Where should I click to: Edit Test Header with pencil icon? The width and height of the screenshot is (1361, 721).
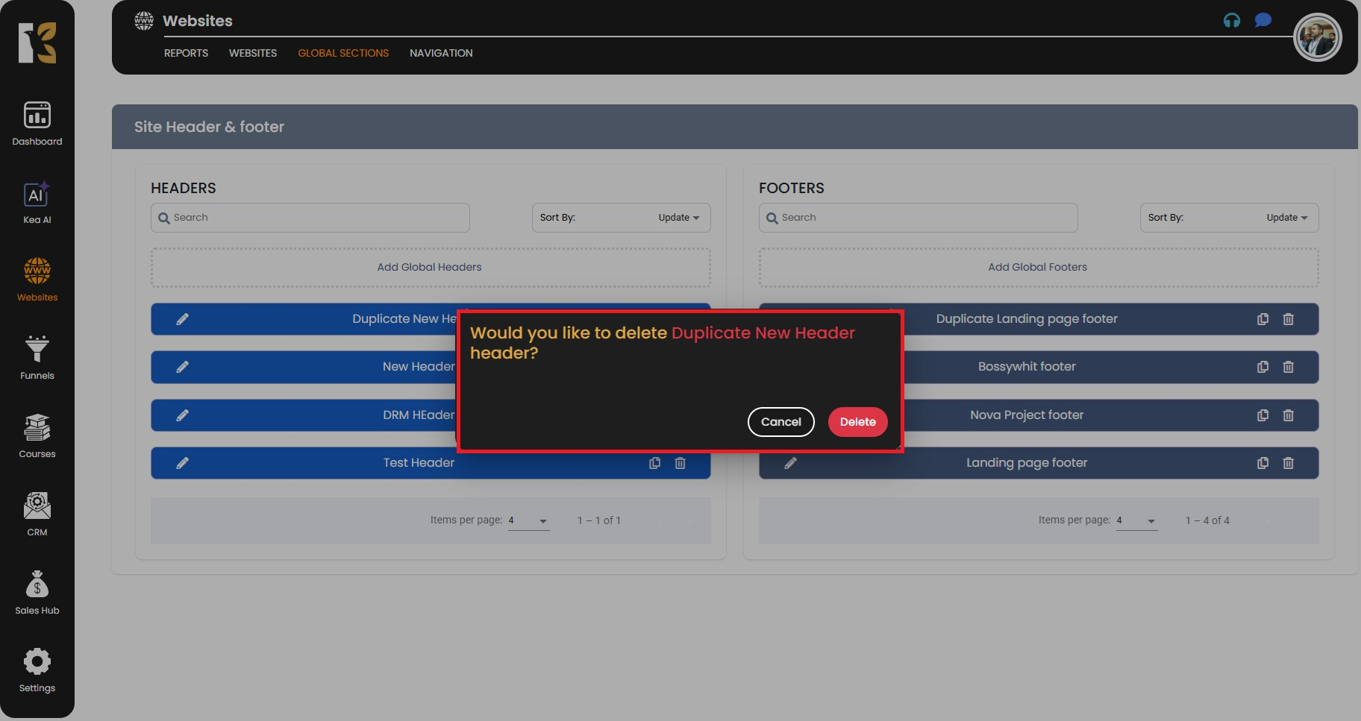click(x=182, y=463)
